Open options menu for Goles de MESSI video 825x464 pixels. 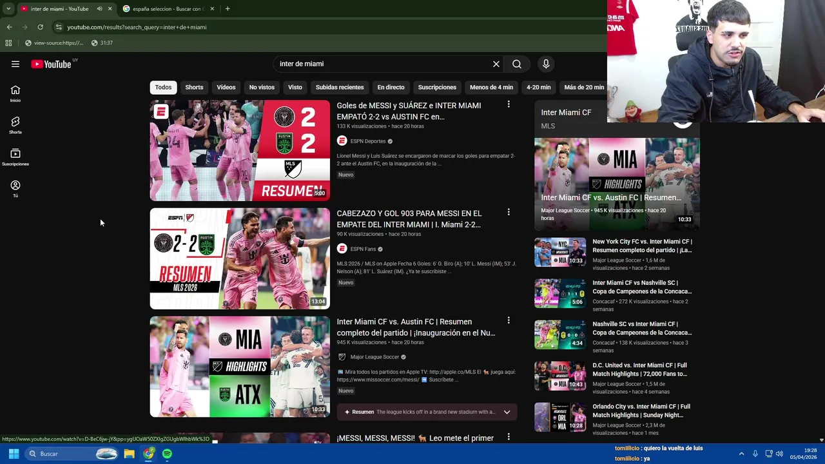(x=509, y=104)
